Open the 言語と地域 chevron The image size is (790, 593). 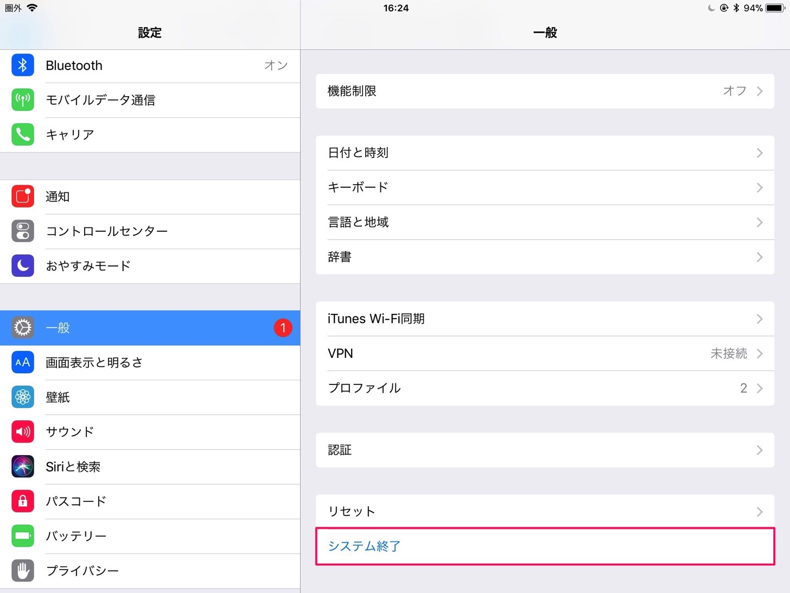(x=760, y=223)
